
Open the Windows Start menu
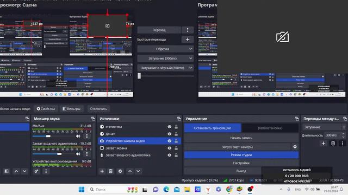82,190
